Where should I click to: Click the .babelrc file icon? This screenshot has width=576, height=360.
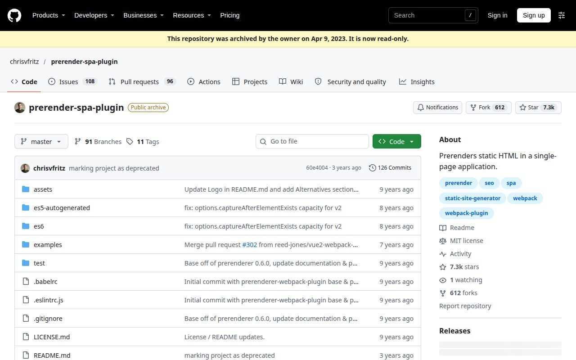pyautogui.click(x=26, y=282)
